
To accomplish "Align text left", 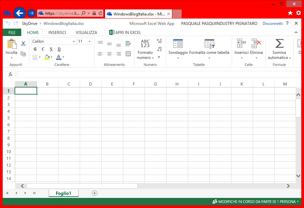I will pos(100,54).
